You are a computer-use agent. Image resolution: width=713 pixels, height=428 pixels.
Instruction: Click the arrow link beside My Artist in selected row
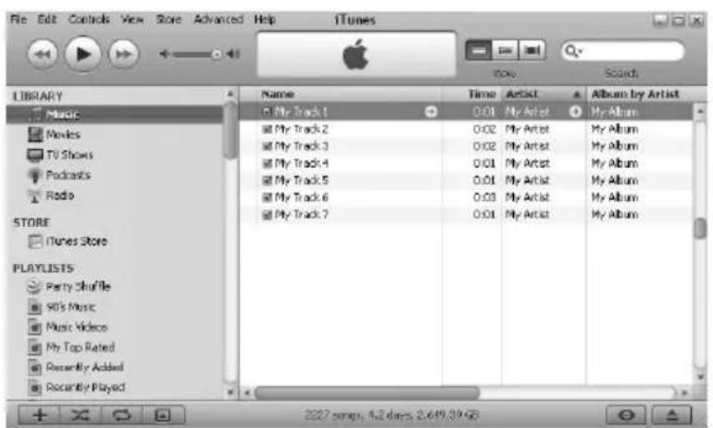click(x=575, y=111)
